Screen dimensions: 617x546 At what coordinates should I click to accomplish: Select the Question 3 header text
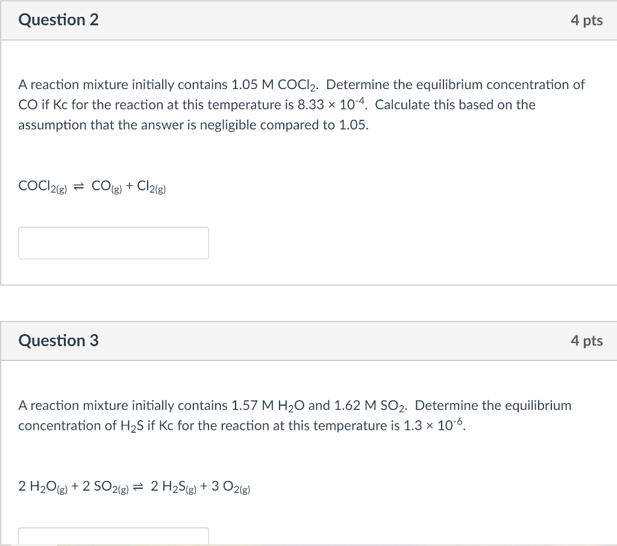pos(58,340)
